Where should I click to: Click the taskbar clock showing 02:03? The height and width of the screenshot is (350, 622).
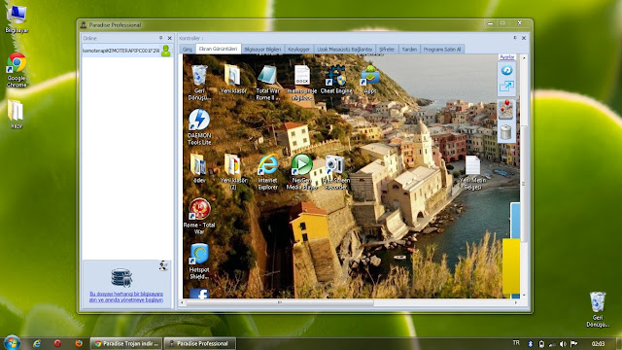point(599,343)
